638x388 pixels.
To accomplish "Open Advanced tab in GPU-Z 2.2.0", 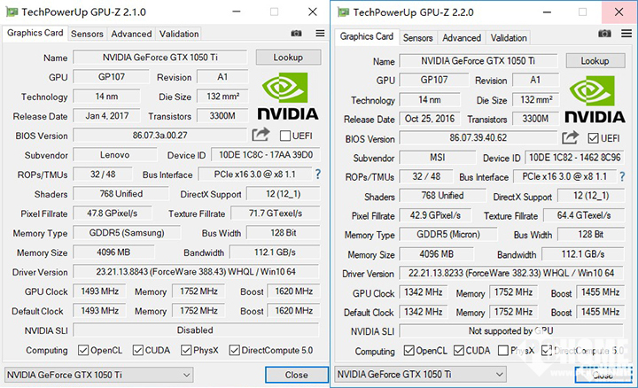I will click(x=462, y=38).
